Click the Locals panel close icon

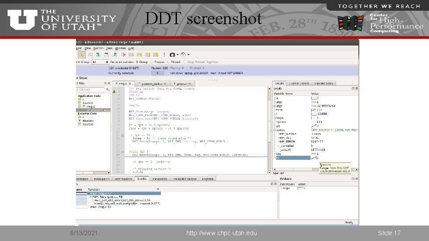pyautogui.click(x=357, y=88)
